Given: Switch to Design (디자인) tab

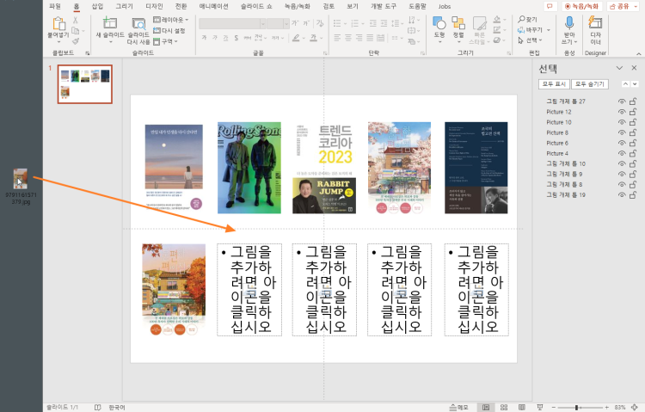Looking at the screenshot, I should 154,6.
